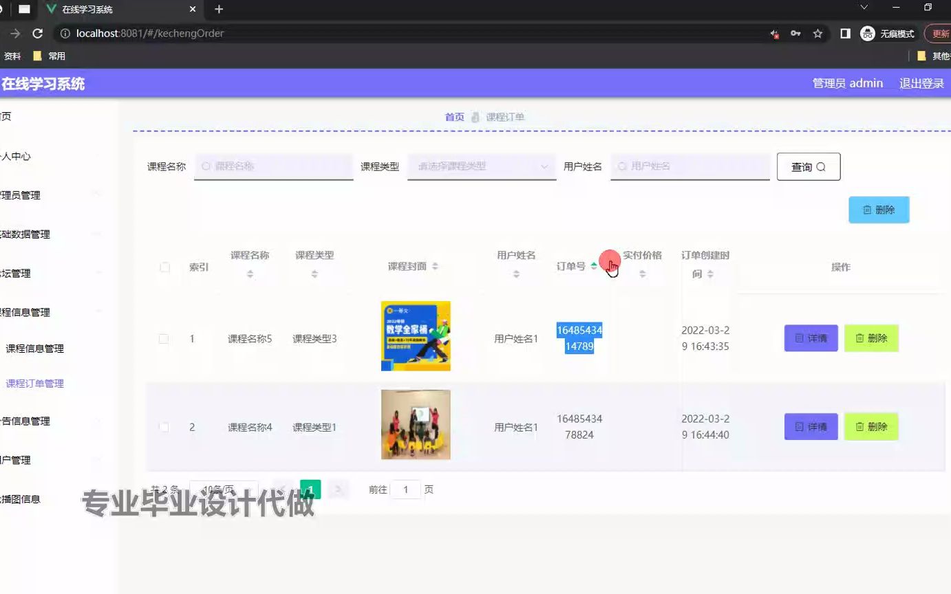Click the browser reload icon
Viewport: 951px width, 594px height.
point(38,32)
